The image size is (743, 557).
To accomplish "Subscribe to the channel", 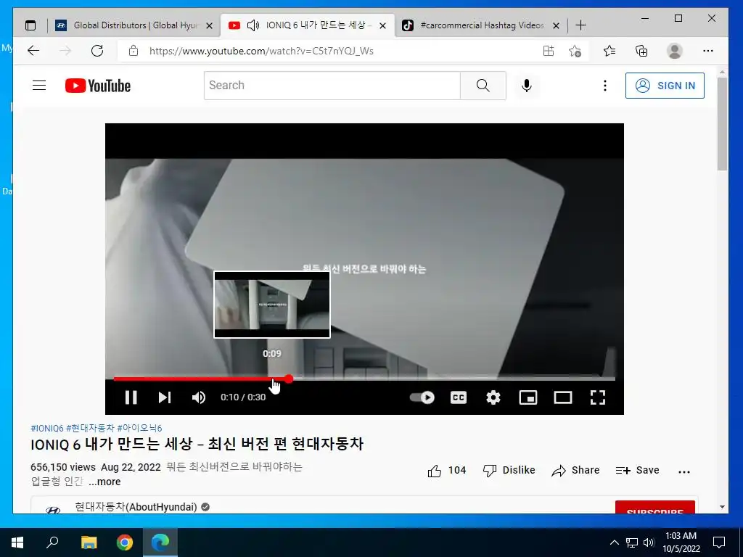I will pyautogui.click(x=655, y=507).
